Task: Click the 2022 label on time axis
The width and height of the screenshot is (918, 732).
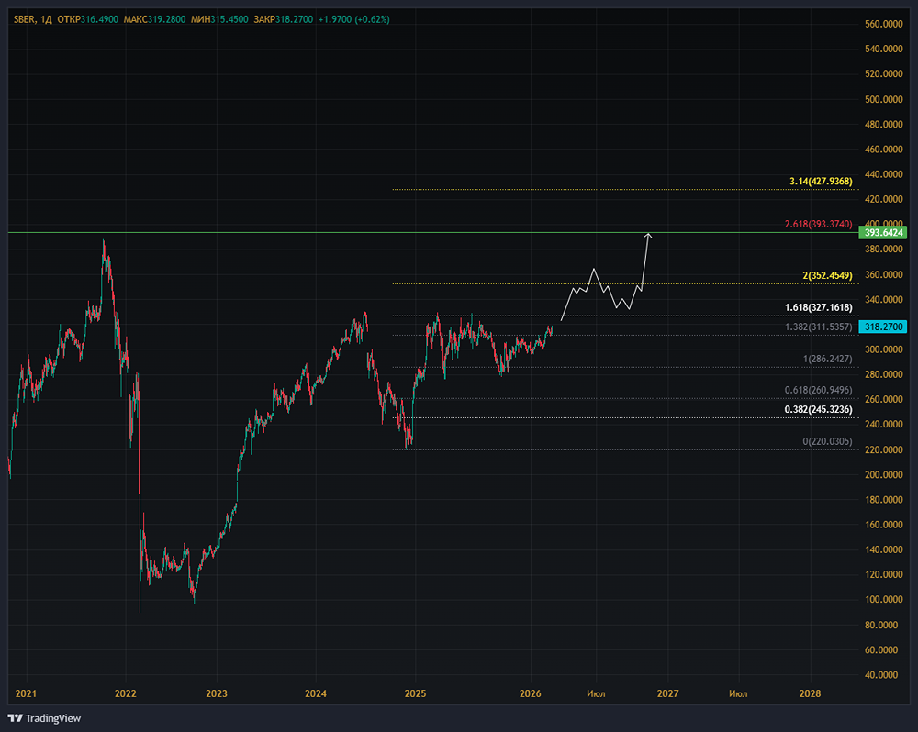Action: coord(125,693)
